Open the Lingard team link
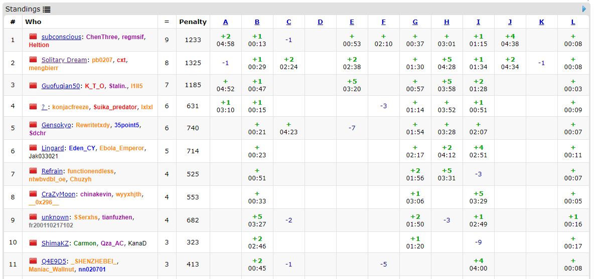The height and width of the screenshot is (279, 601). 53,148
